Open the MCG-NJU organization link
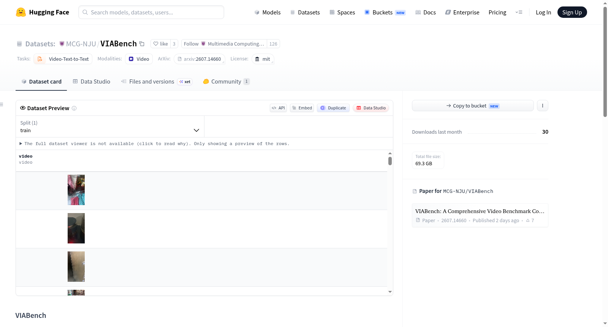 click(x=81, y=44)
